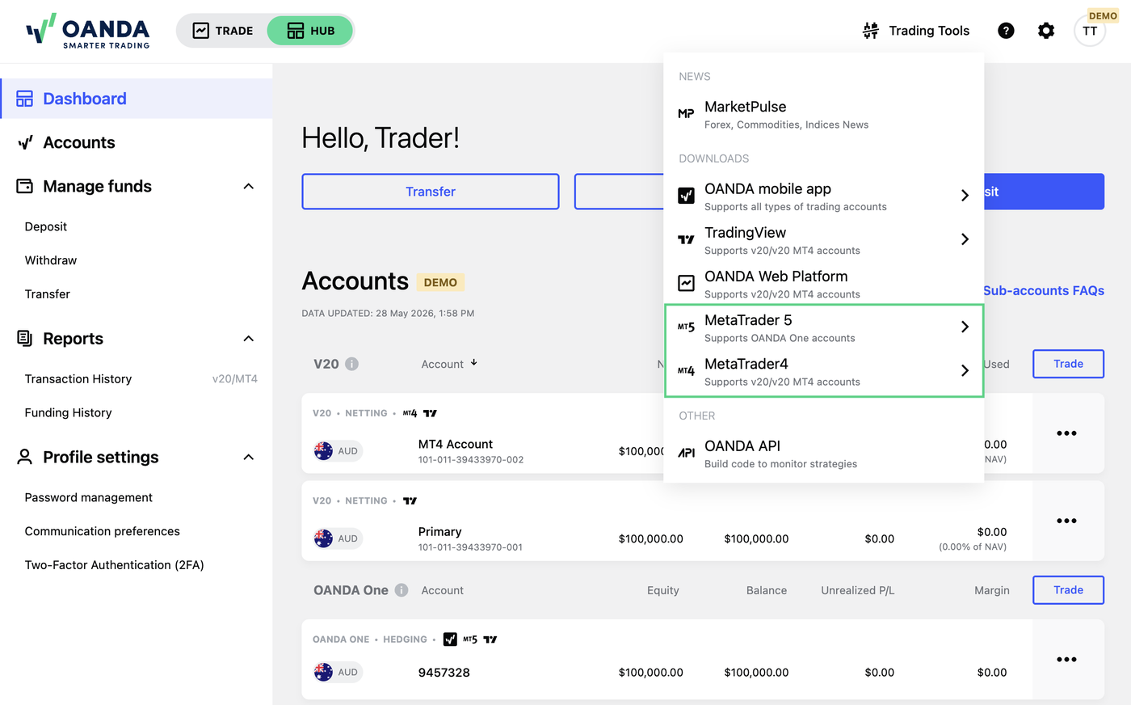Open options for Primary account row
Viewport: 1131px width, 705px height.
(x=1066, y=521)
